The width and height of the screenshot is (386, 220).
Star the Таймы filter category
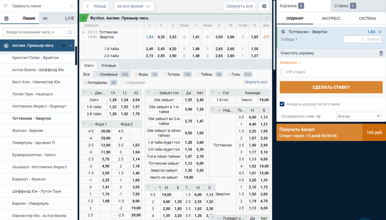[198, 74]
